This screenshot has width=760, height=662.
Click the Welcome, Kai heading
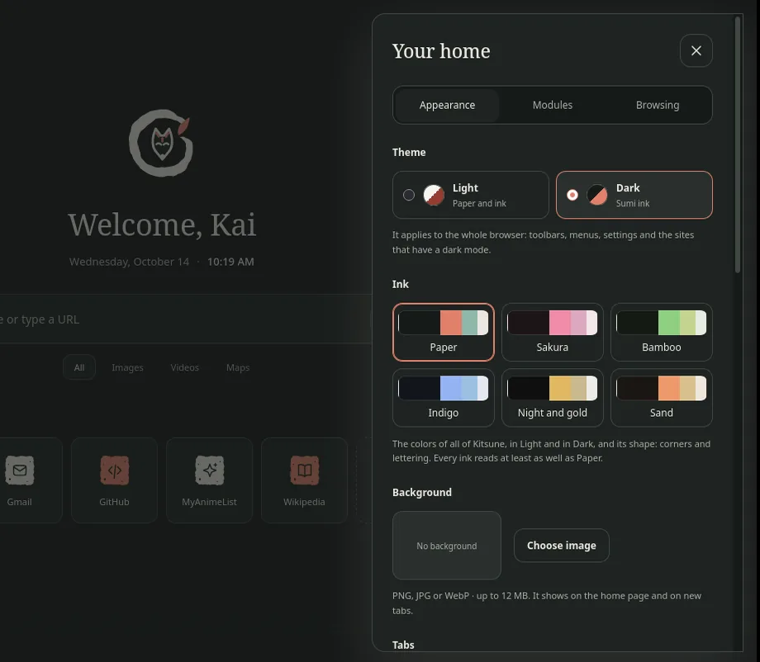pyautogui.click(x=162, y=225)
